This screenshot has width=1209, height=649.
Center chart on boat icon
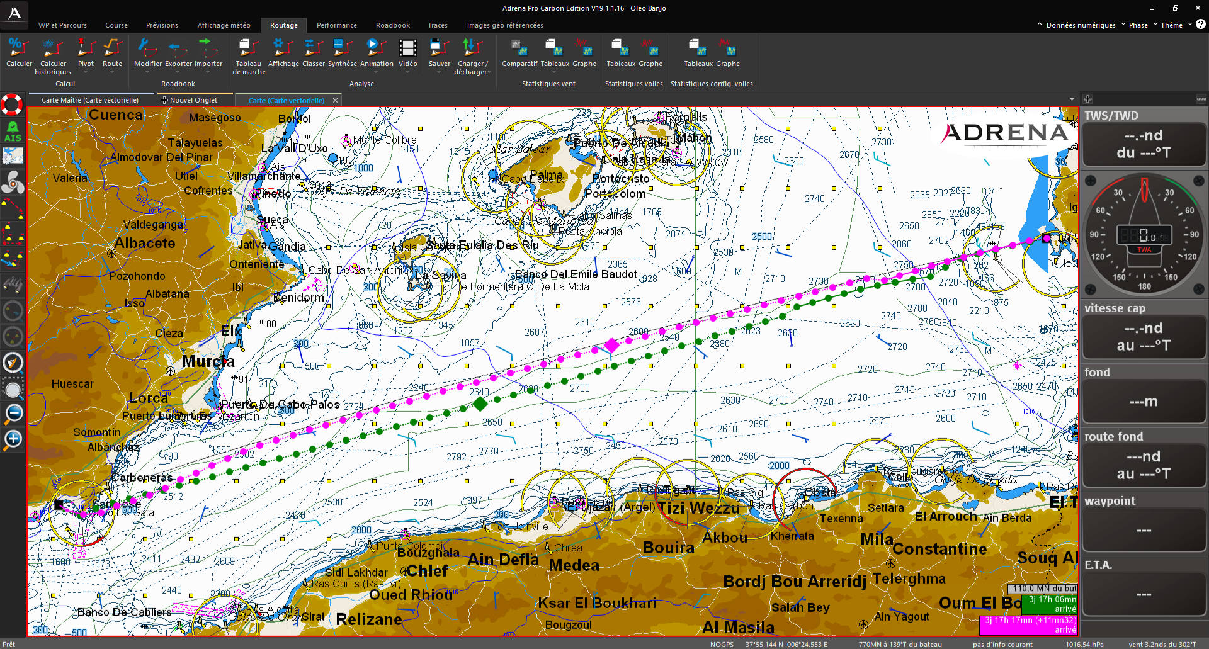coord(13,363)
